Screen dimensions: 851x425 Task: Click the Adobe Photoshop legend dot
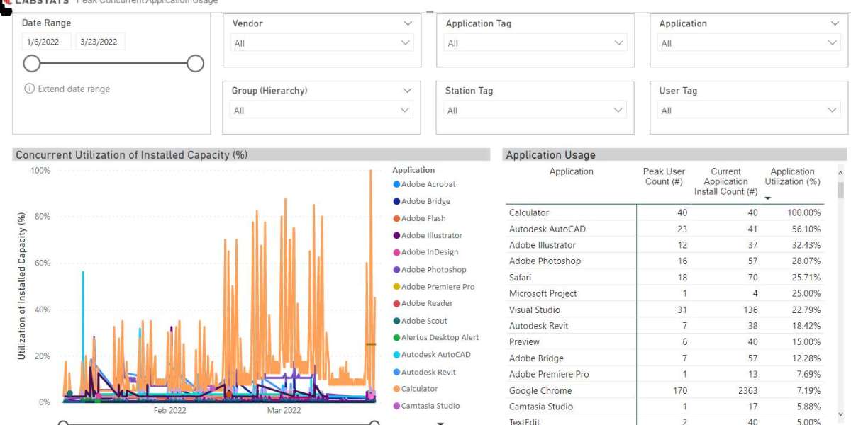click(x=397, y=269)
